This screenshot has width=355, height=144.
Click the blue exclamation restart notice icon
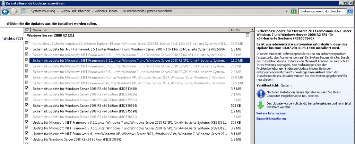261,94
